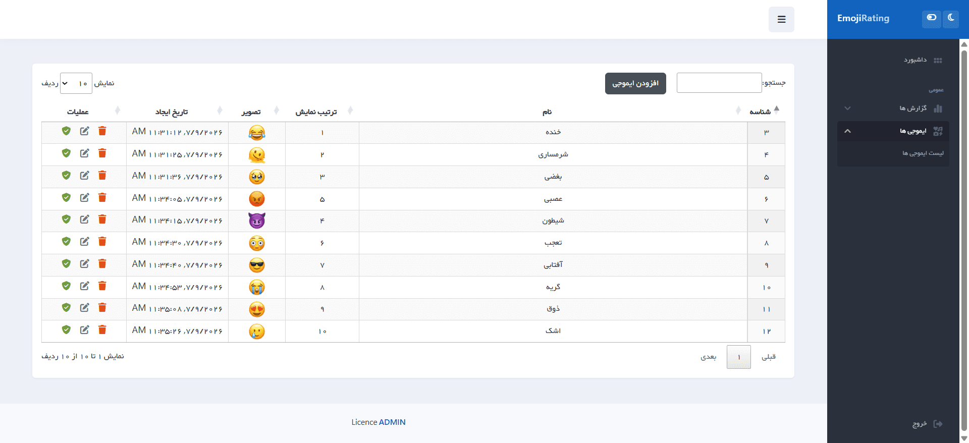Edit the شرمساری emoji entry
Screen dimensions: 969x443
tap(84, 153)
